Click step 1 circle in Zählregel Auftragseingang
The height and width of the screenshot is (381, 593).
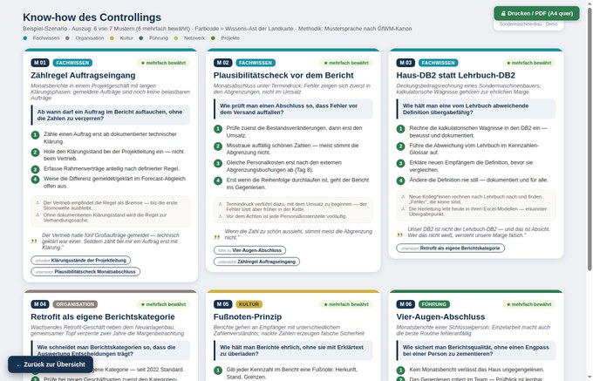[x=35, y=135]
